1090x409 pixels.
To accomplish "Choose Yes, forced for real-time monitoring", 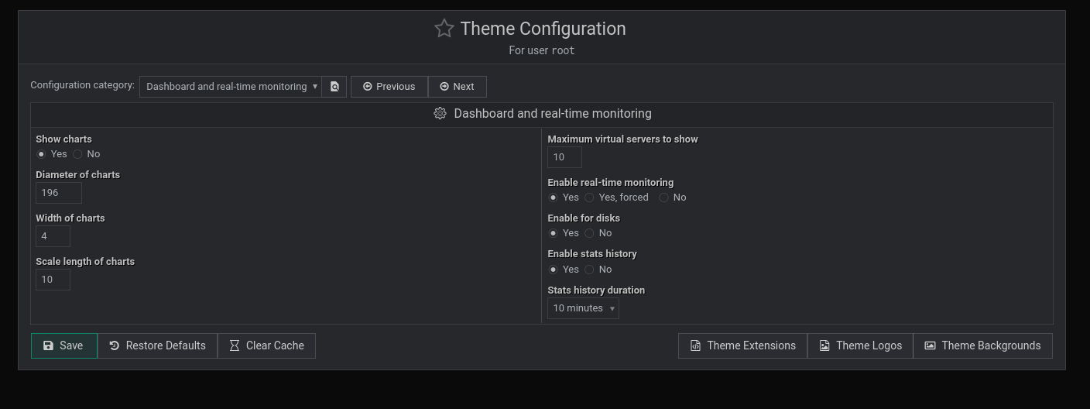I will pos(589,198).
